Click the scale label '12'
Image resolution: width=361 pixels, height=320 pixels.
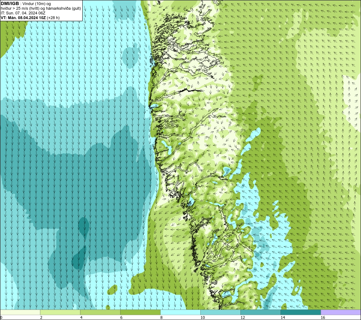tap(243, 317)
